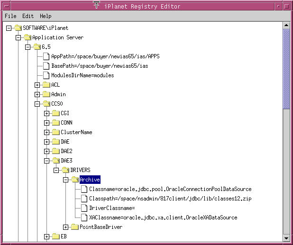Collapse the CCSO node
The height and width of the screenshot is (245, 293).
(37, 104)
